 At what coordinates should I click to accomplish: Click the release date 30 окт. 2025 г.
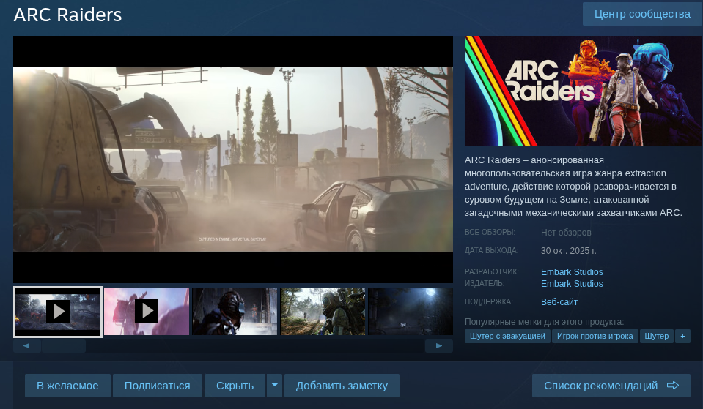569,250
